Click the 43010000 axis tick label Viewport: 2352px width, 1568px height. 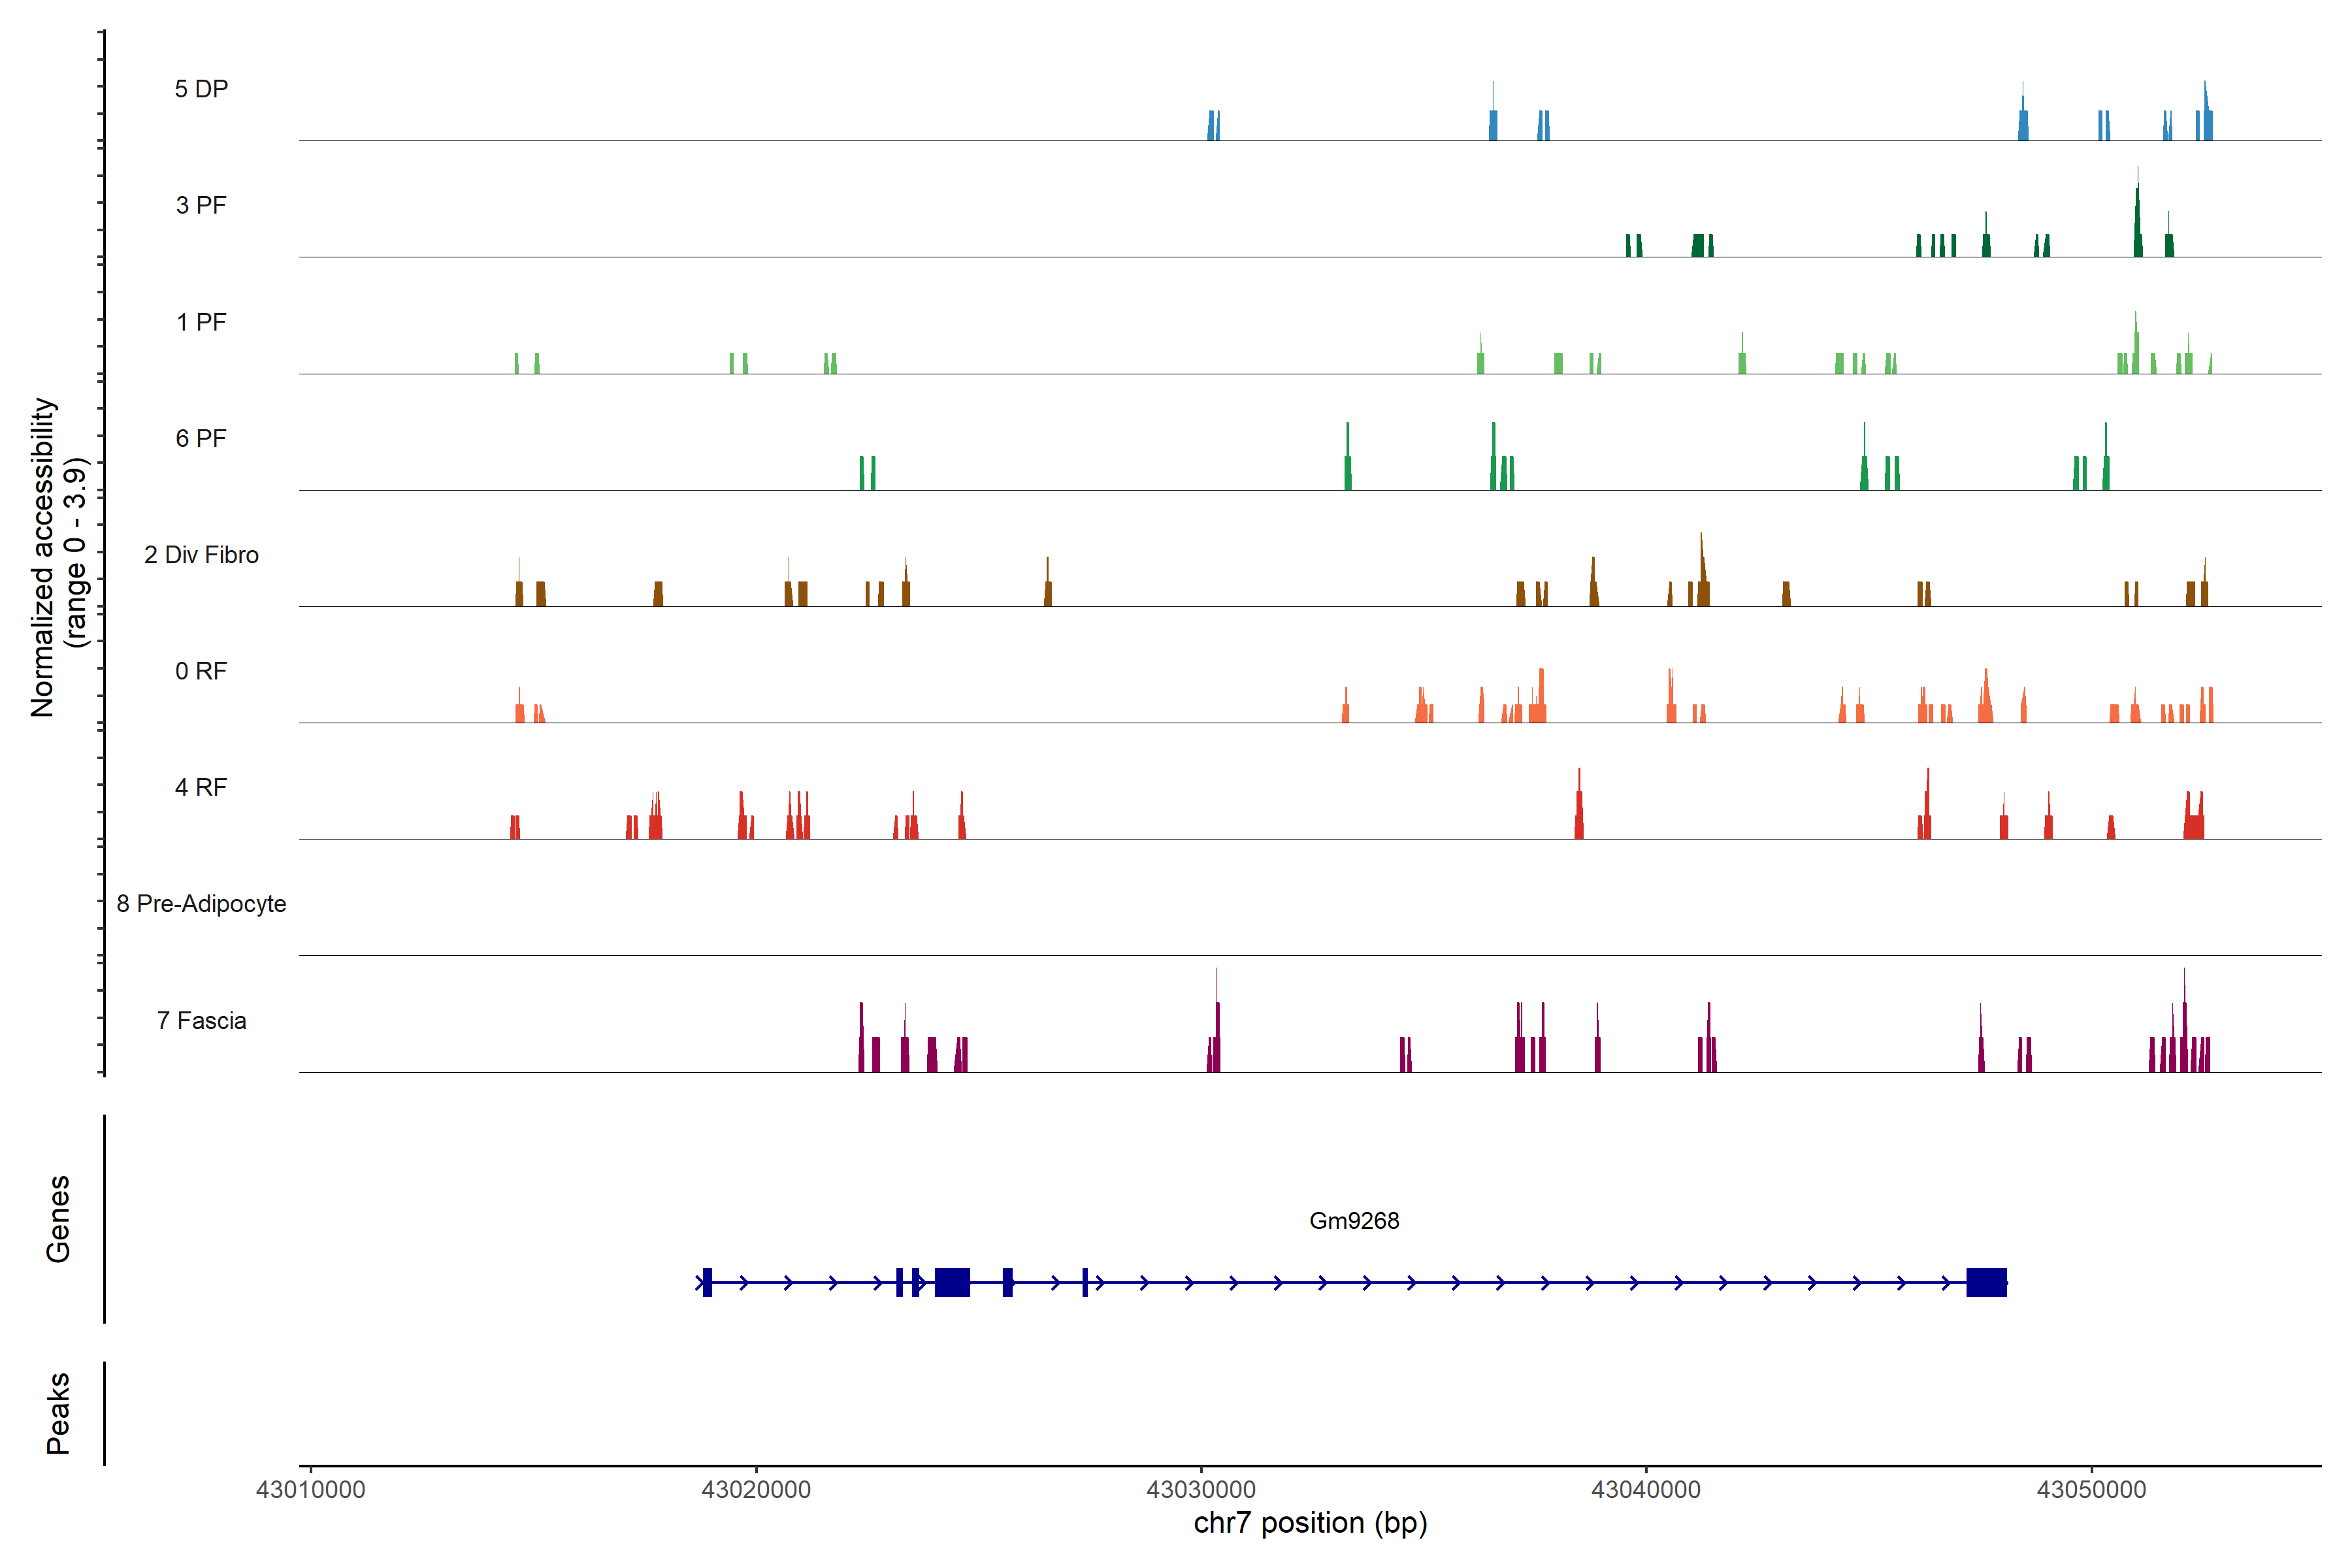coord(310,1489)
